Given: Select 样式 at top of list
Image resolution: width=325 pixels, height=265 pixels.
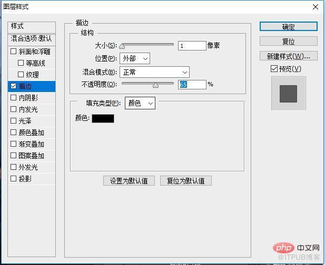Looking at the screenshot, I should [x=32, y=27].
